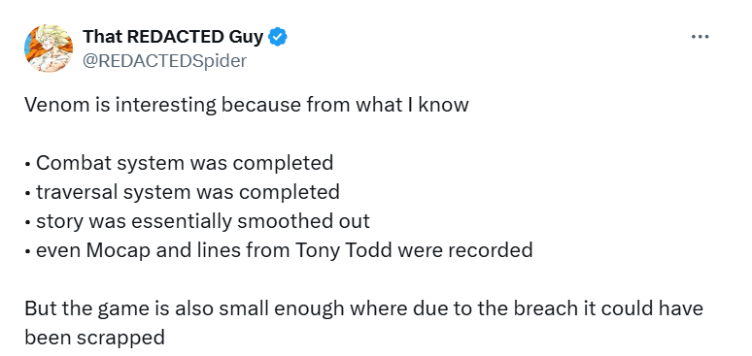Click the sentence beginning 'But the game'
Viewport: 752px width, 356px height.
(363, 308)
